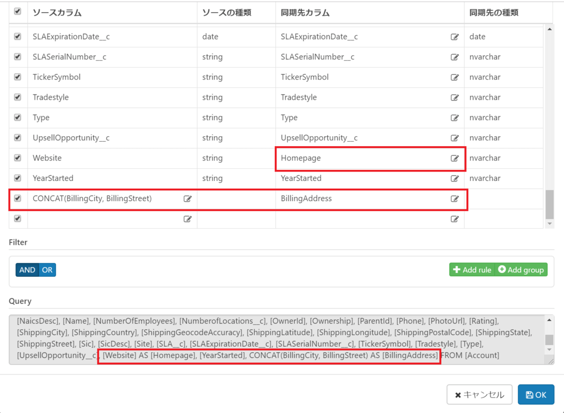Uncheck the Website column checkbox
The width and height of the screenshot is (564, 413).
tap(18, 158)
